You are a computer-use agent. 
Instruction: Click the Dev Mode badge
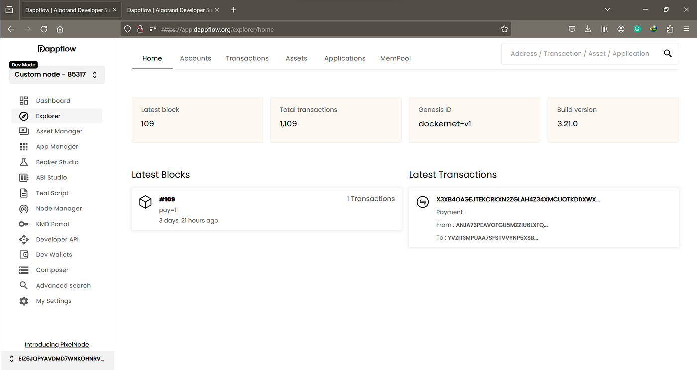coord(23,65)
